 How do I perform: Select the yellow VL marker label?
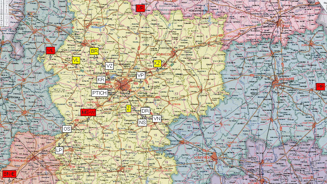(76, 61)
